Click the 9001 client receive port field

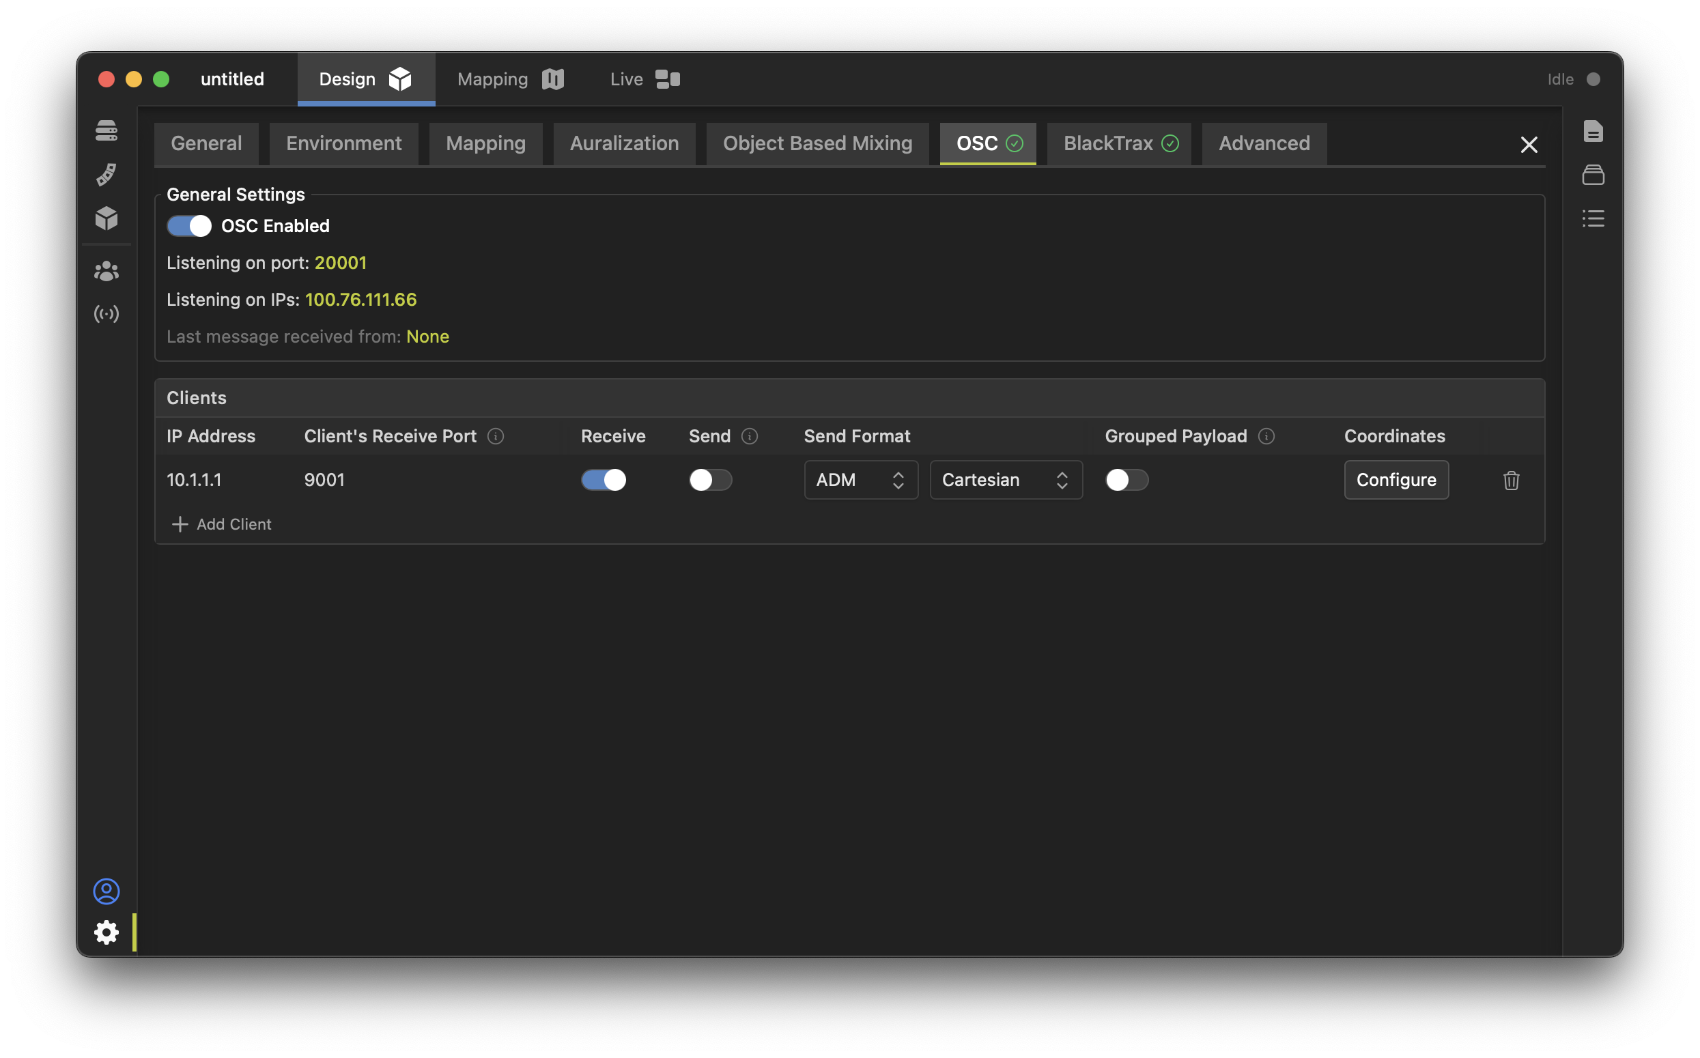click(325, 480)
